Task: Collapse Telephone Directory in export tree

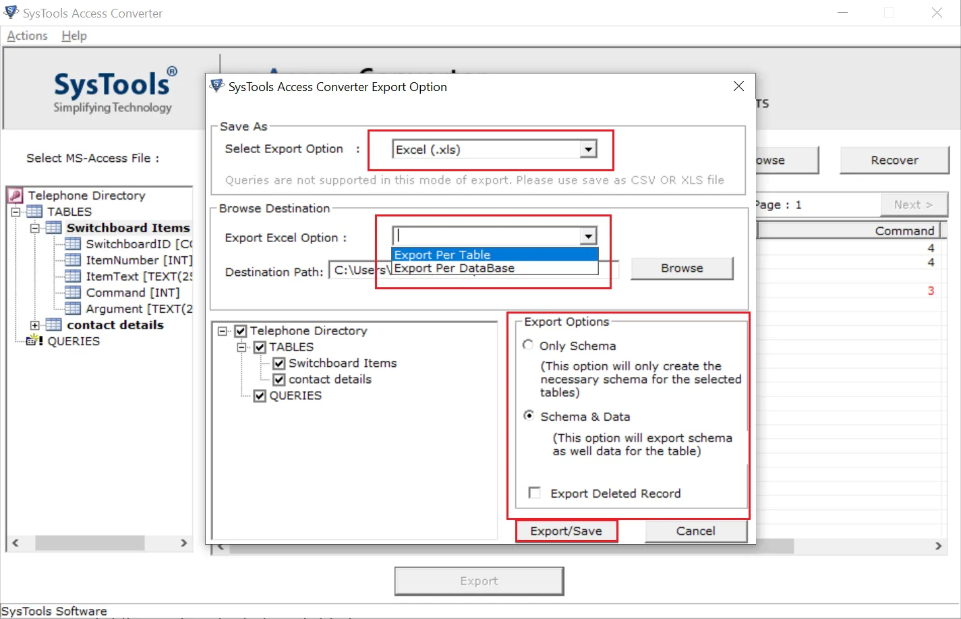Action: 223,331
